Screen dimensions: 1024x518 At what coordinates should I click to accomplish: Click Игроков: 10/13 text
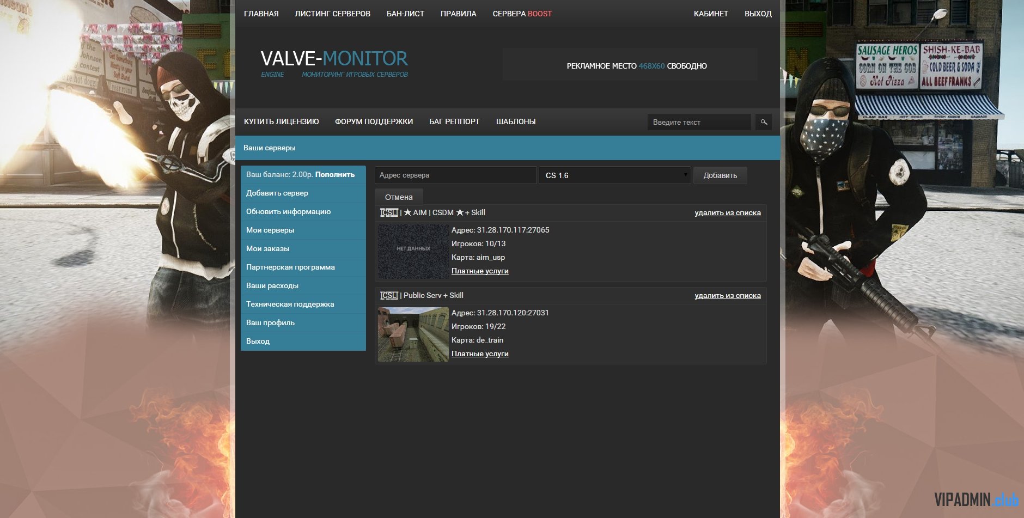click(478, 243)
